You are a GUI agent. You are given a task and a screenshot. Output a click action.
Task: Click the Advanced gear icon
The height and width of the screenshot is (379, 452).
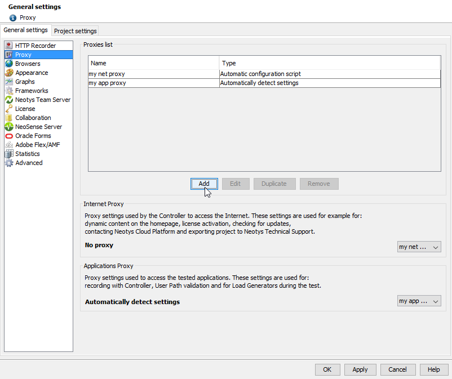(9, 163)
